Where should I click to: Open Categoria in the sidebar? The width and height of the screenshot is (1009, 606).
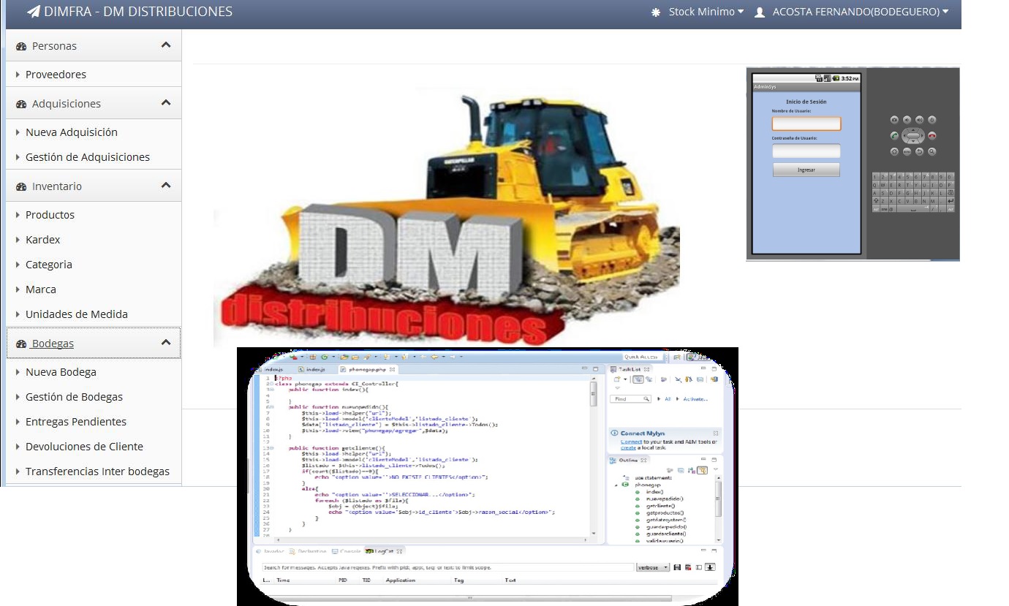point(49,265)
